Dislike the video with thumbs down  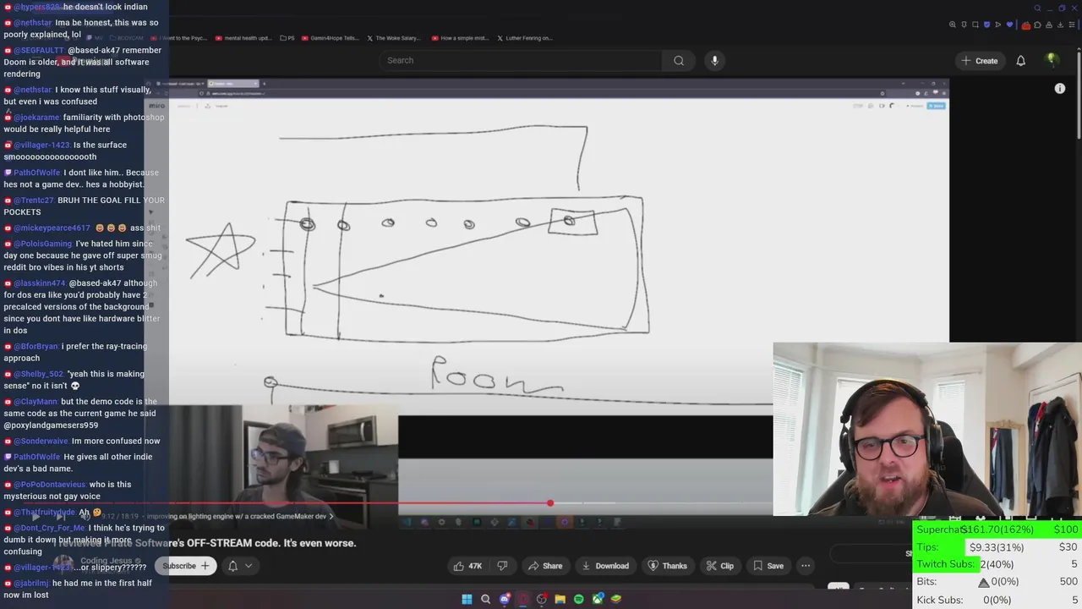502,566
